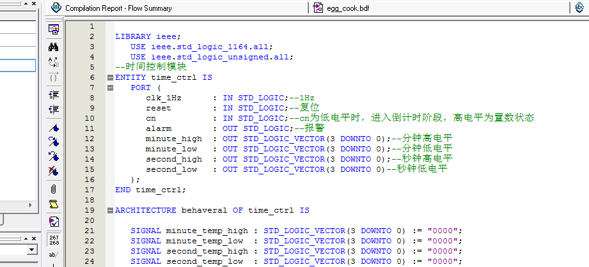Open Find with the binoculars icon
The height and width of the screenshot is (267, 589).
pos(54,47)
